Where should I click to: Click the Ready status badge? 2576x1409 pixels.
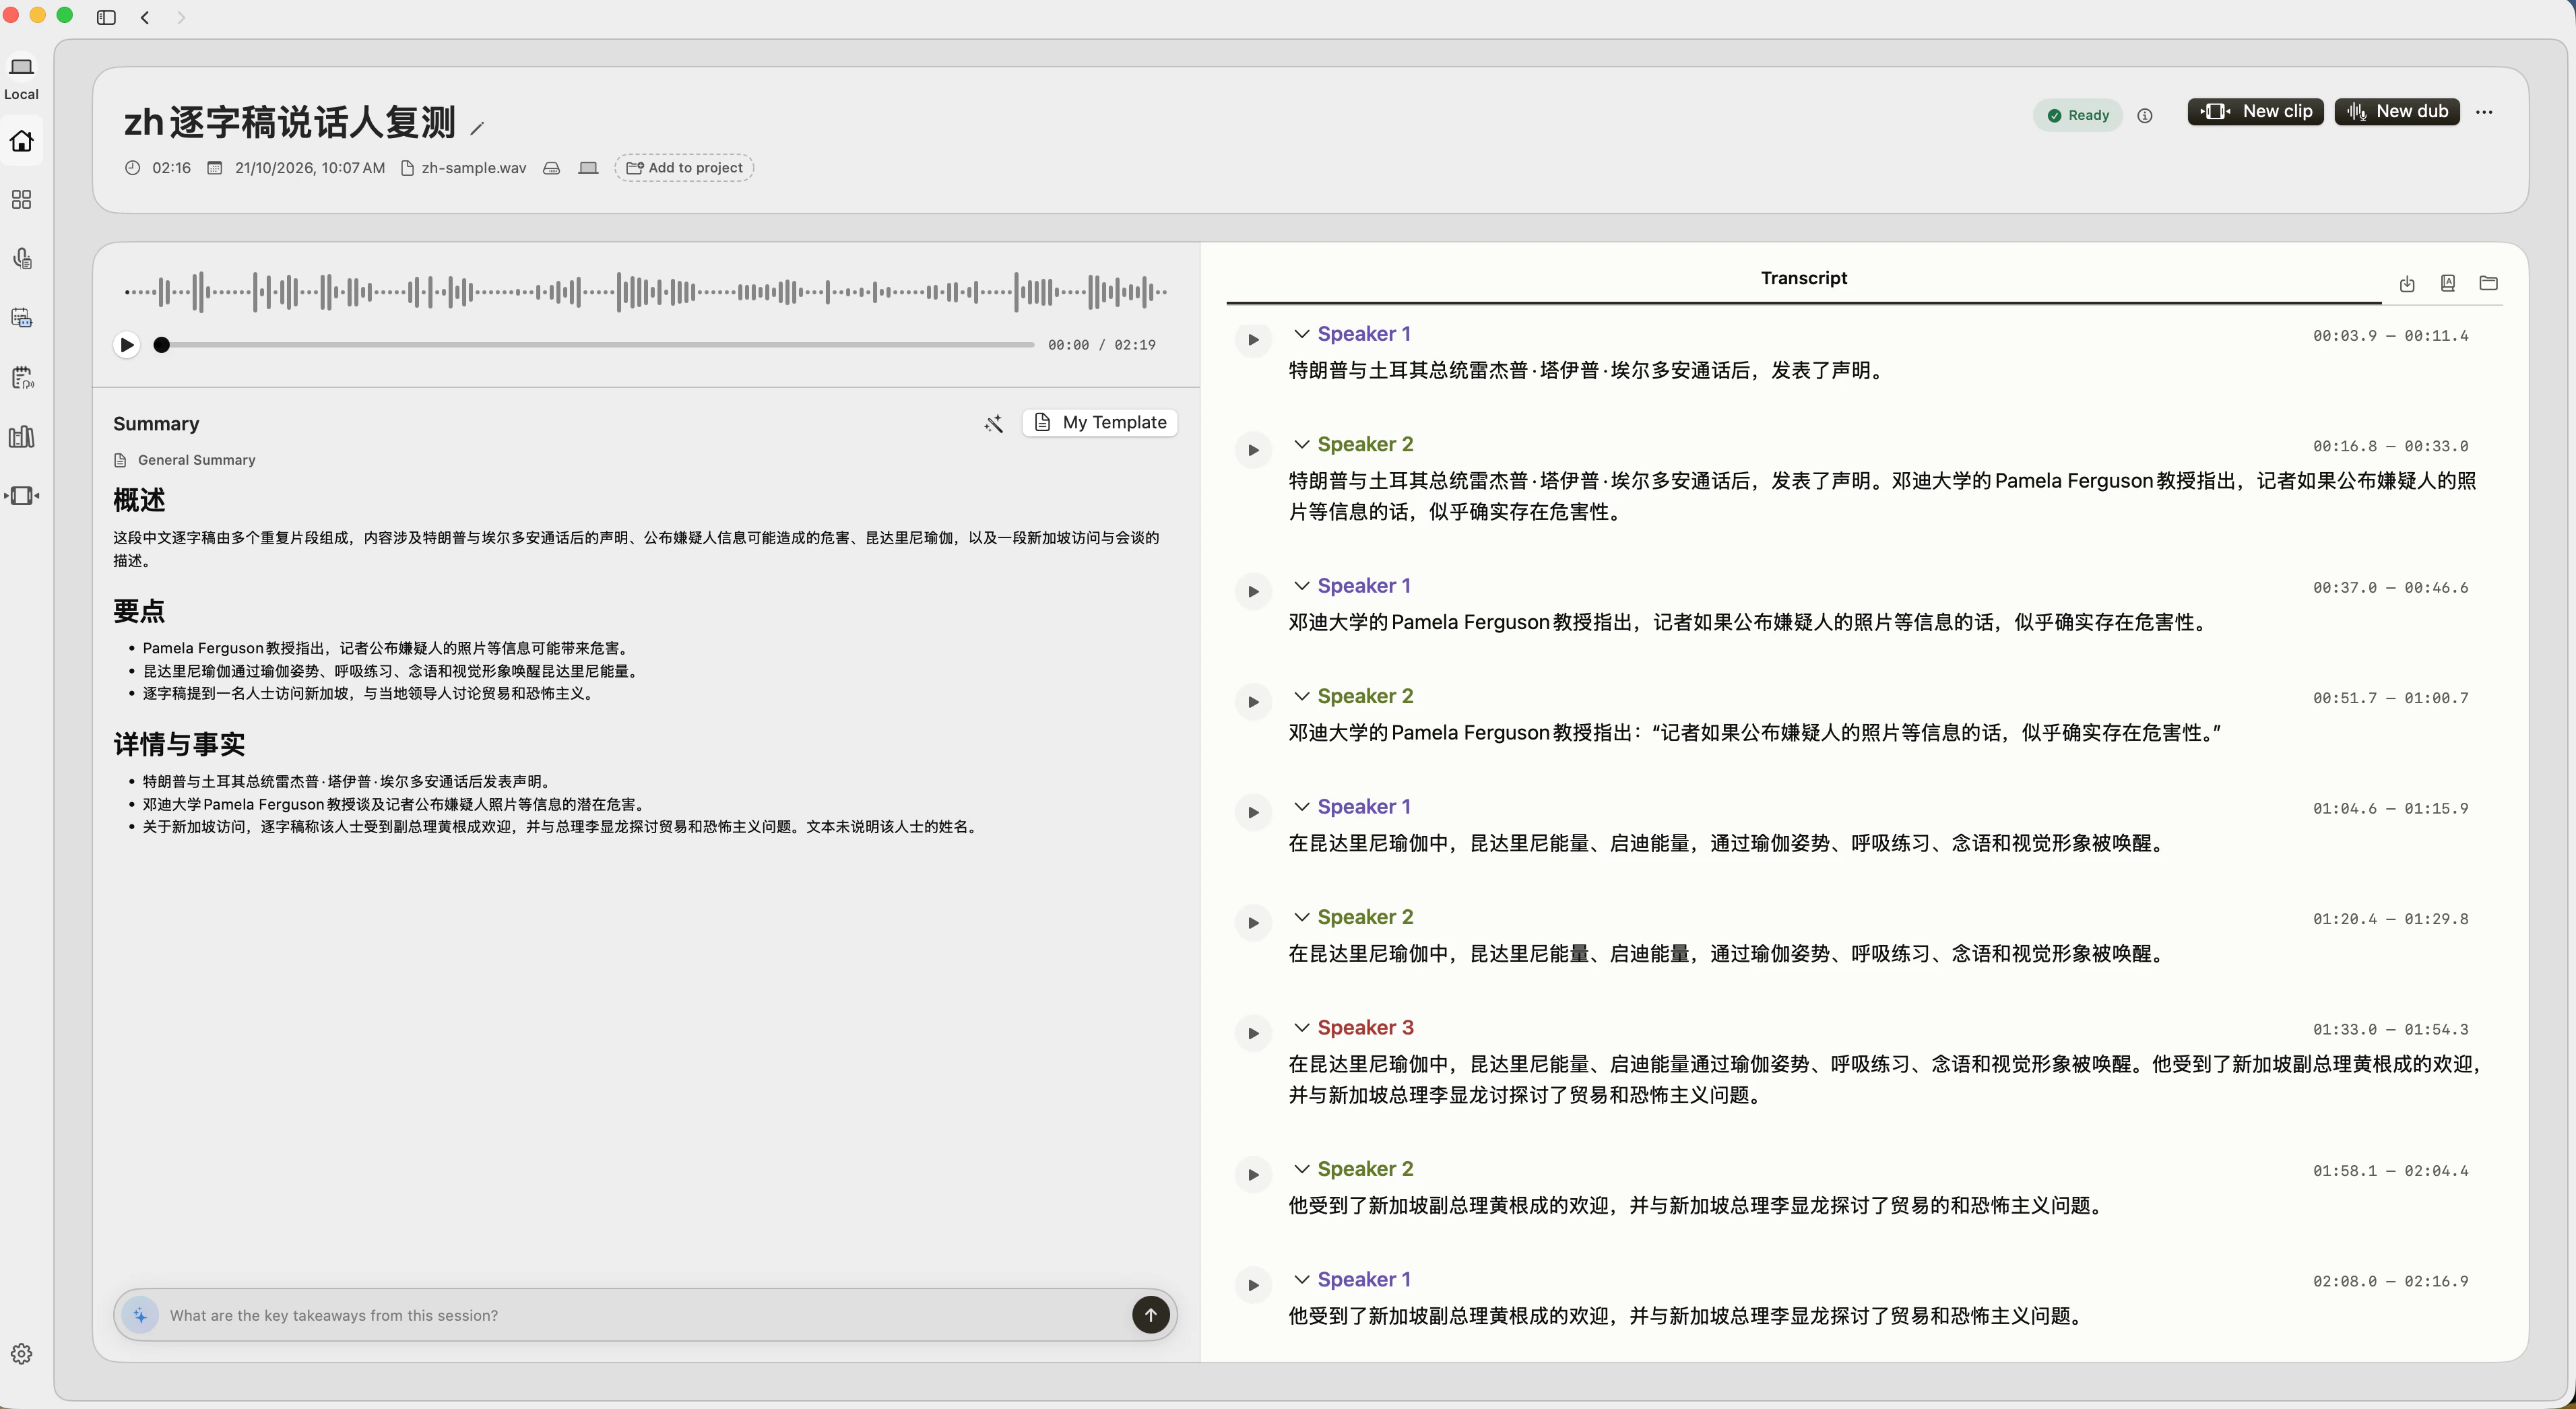[2078, 115]
